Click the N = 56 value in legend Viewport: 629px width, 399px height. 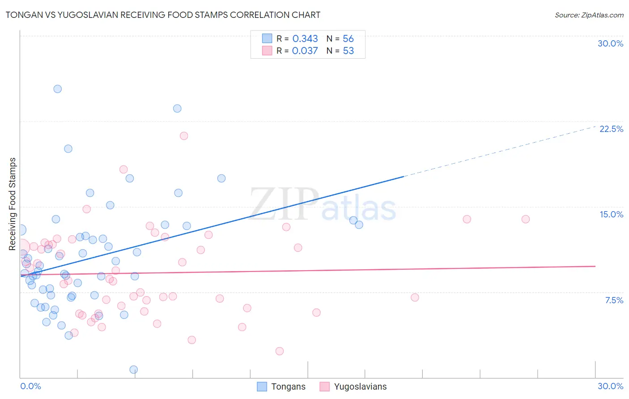(340, 38)
